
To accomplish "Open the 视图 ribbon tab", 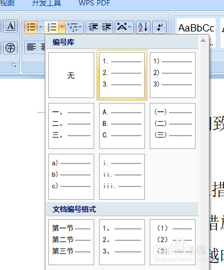I will pyautogui.click(x=7, y=3).
